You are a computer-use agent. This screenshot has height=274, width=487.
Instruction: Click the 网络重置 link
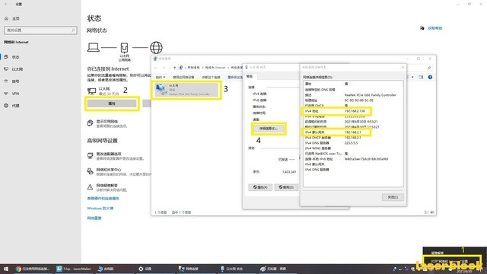94,218
